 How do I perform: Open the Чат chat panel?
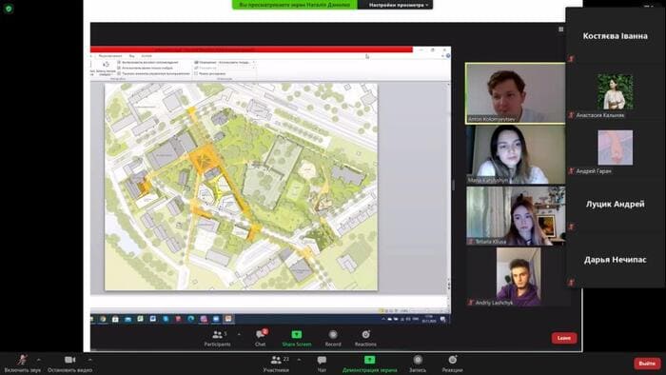pos(322,360)
